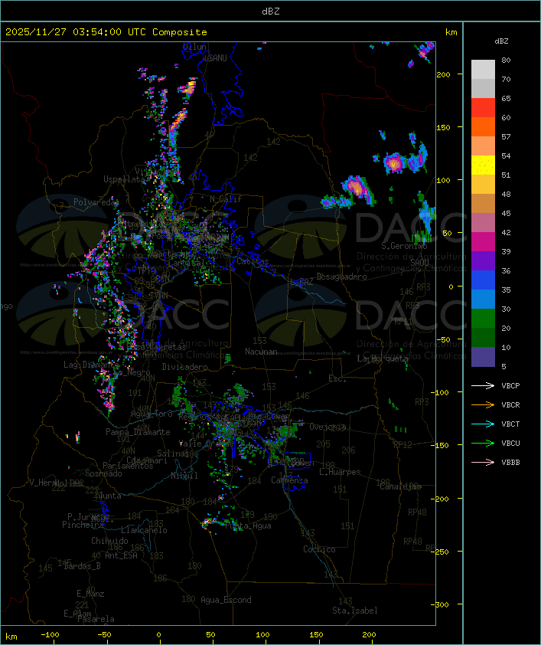Pick the dark green 10-20 dBZ swatch
541x645 pixels.
point(483,338)
